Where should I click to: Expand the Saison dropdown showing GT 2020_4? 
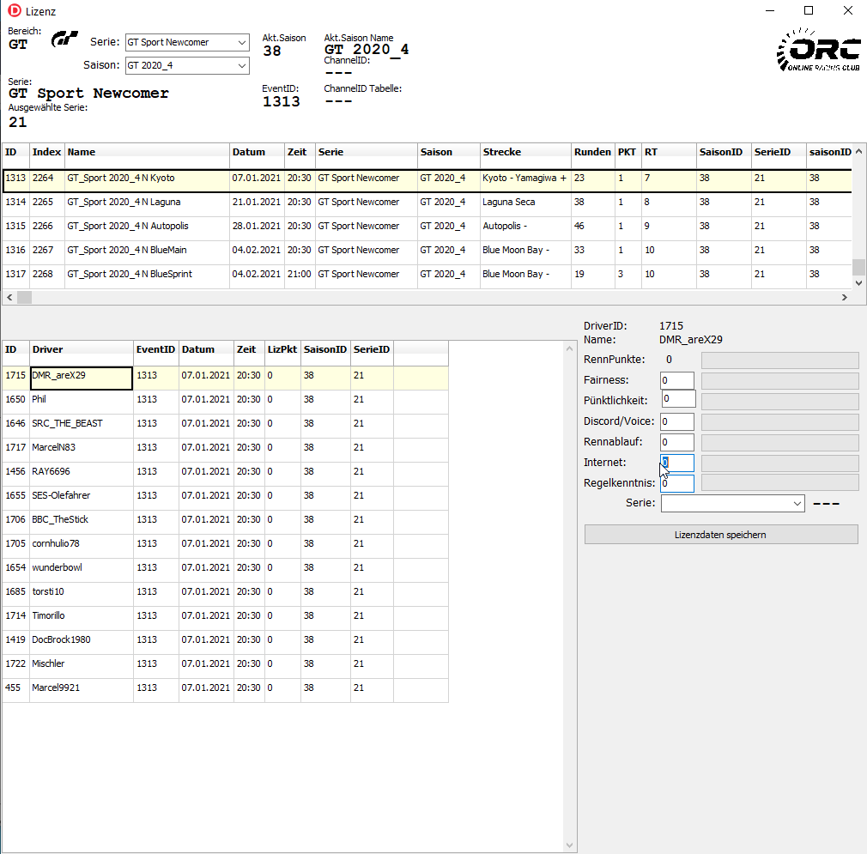186,65
